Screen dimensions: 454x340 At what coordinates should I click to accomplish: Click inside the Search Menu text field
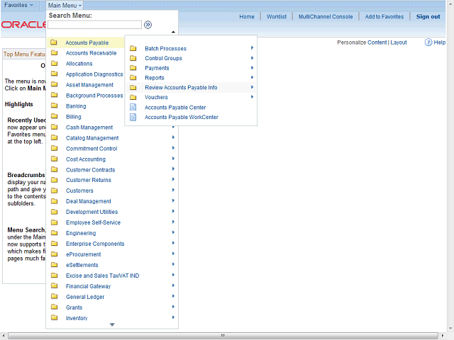point(94,25)
